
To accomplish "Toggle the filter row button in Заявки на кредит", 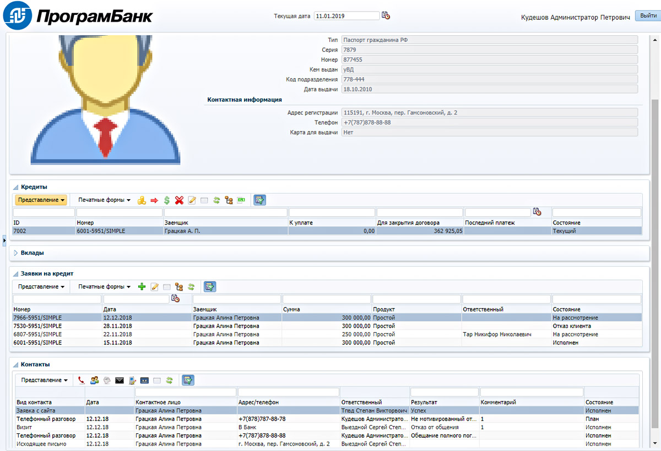I will (x=210, y=287).
